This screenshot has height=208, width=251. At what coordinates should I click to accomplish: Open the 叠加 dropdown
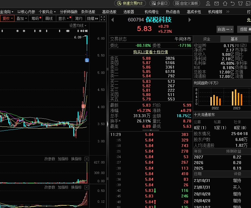point(21,18)
